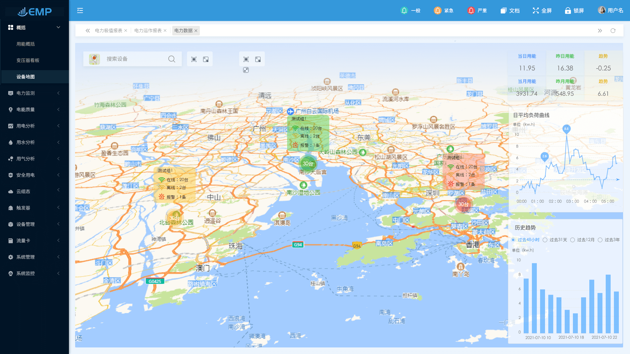Lock the screen with 锁屏 icon
630x354 pixels.
pyautogui.click(x=568, y=10)
